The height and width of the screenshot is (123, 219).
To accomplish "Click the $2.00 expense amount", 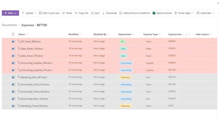I will (x=171, y=106).
